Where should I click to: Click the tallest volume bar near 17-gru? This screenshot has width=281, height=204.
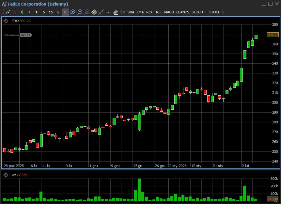click(139, 190)
